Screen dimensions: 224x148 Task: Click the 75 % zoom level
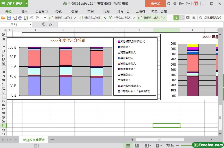[170, 146]
